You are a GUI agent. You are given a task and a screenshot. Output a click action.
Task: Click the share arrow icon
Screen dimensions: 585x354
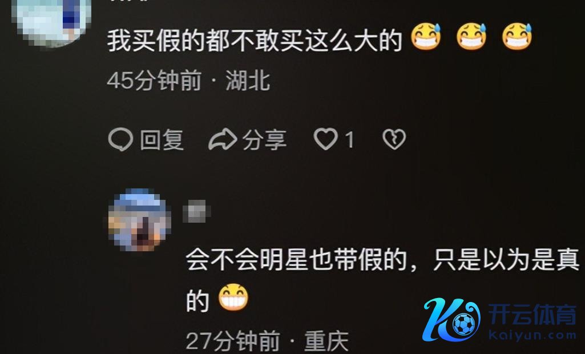tap(223, 140)
